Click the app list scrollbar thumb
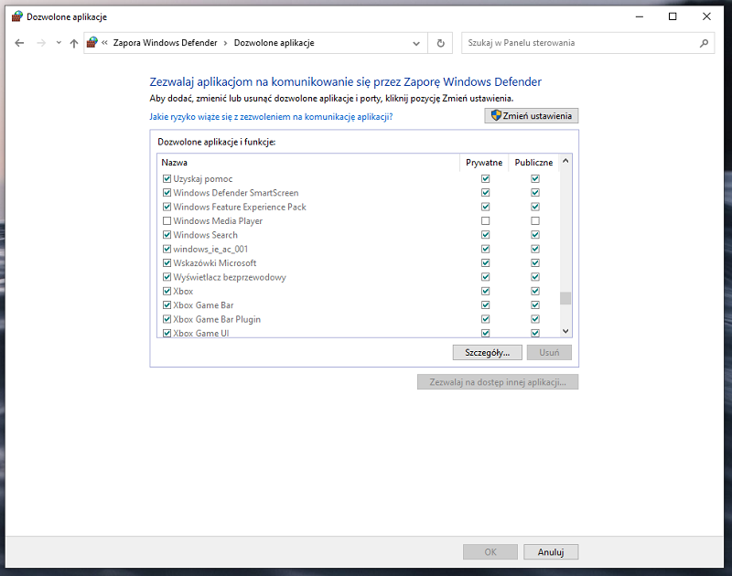The height and width of the screenshot is (576, 732). (565, 298)
